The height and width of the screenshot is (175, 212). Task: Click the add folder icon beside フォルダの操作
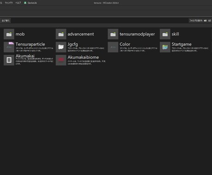205,21
